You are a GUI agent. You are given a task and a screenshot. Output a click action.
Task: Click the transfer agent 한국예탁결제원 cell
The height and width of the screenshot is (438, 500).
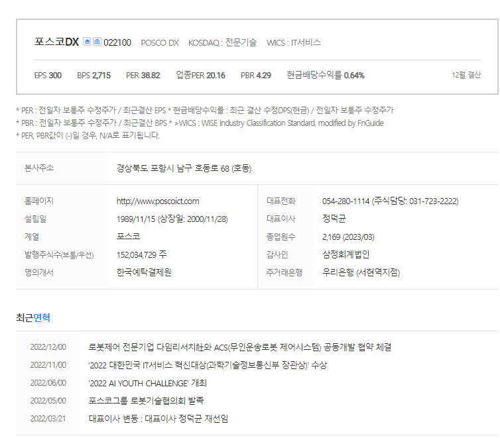144,272
